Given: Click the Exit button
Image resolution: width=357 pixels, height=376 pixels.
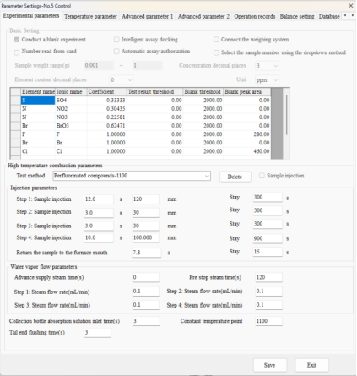Looking at the screenshot, I should 311,365.
